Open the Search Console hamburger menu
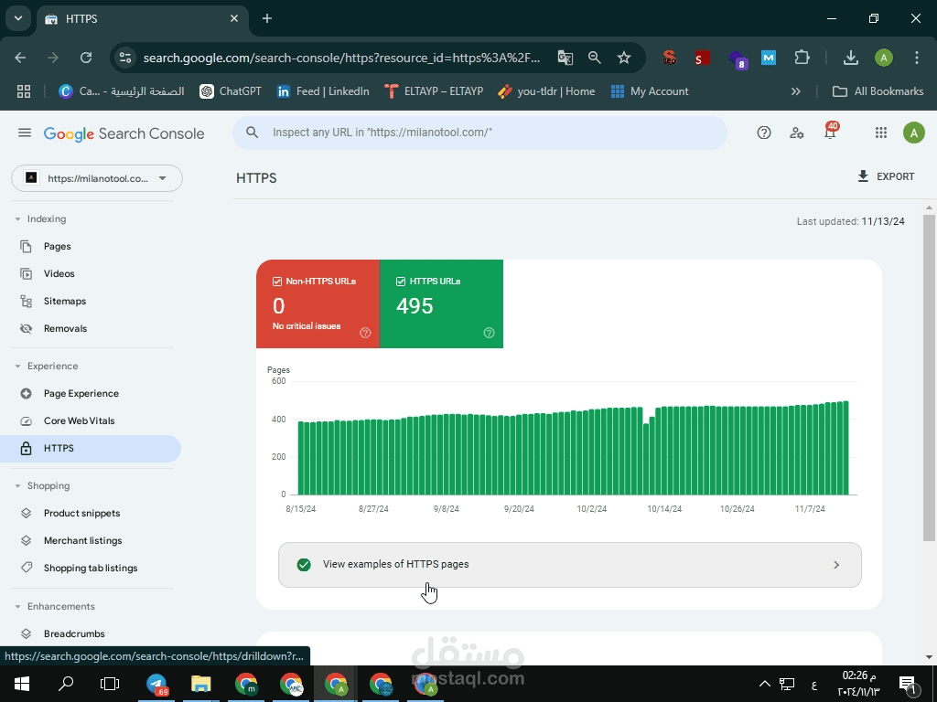 click(x=25, y=133)
